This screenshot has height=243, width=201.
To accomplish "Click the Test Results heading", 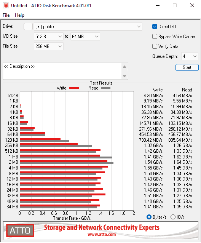I will (x=101, y=83).
